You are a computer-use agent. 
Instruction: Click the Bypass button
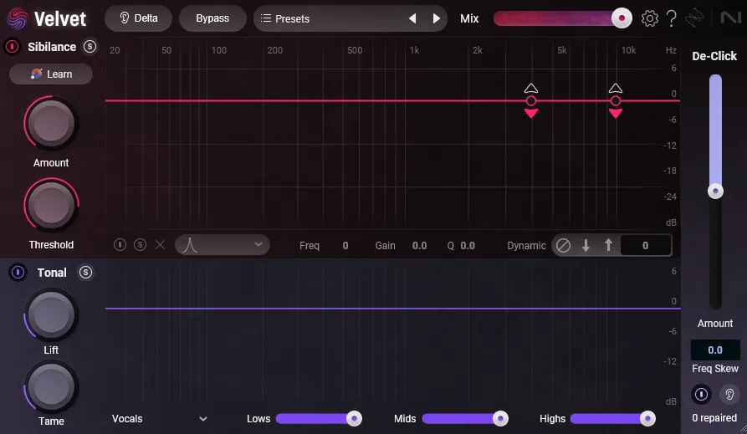[x=212, y=18]
